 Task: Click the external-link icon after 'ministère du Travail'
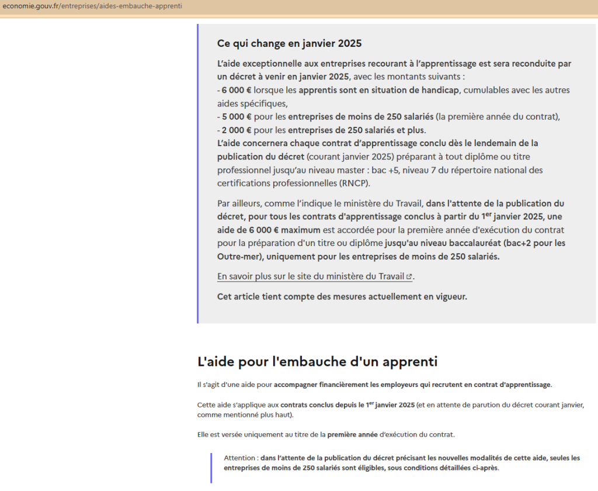tap(409, 277)
